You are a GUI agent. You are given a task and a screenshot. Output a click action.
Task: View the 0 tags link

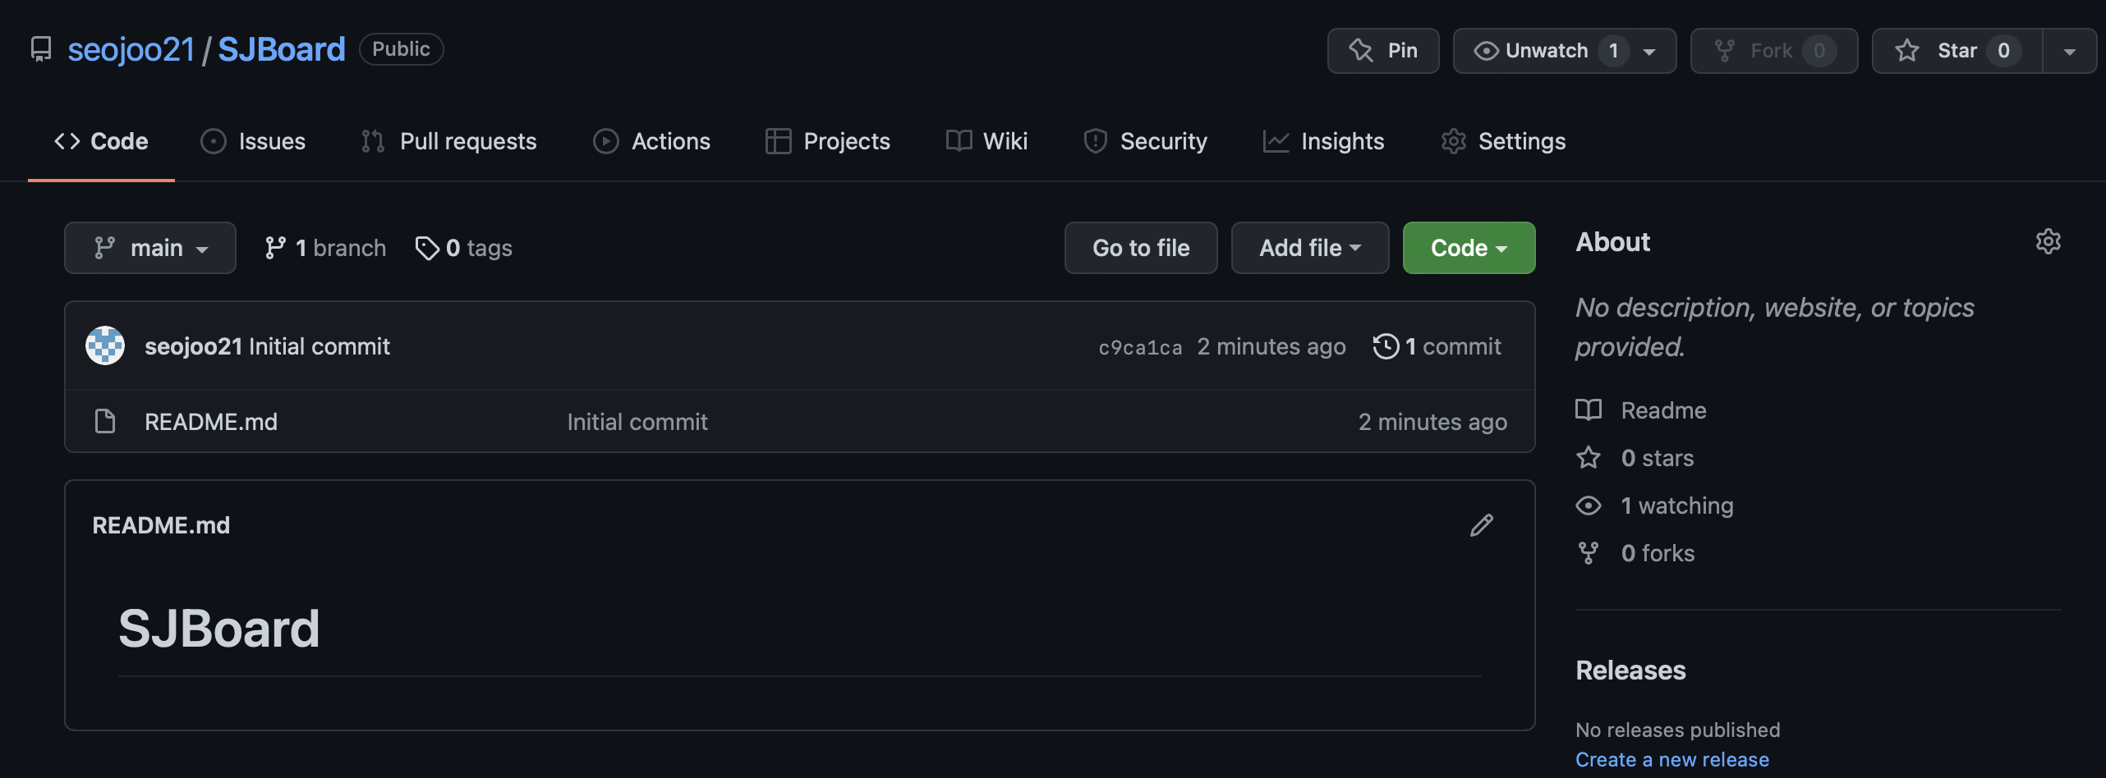click(464, 248)
